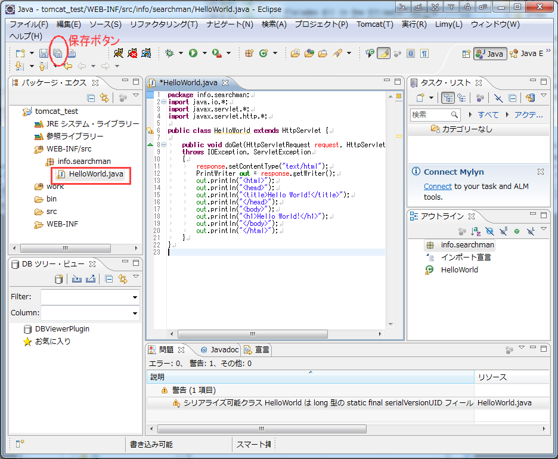Switch to the Java perspective button
Image resolution: width=558 pixels, height=459 pixels.
click(x=490, y=54)
